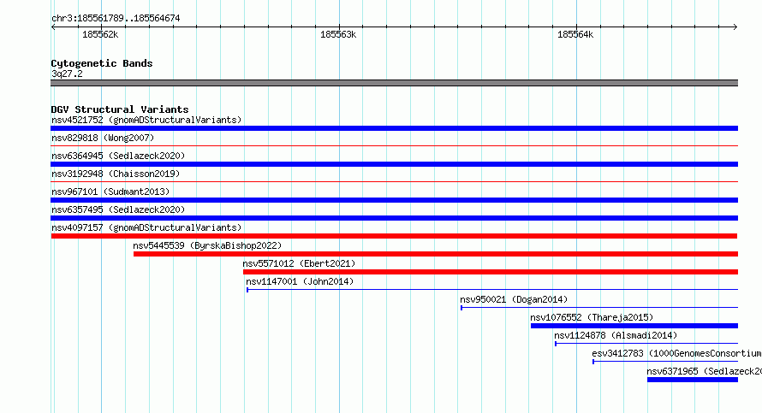
Task: Click the 3q27.2 band label
Action: coord(67,74)
